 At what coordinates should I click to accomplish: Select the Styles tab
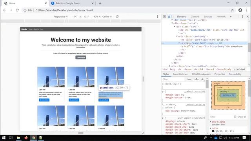166,74
